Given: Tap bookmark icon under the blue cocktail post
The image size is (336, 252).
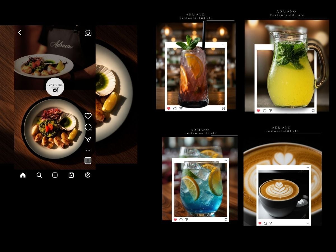Looking at the screenshot, I should point(226,220).
